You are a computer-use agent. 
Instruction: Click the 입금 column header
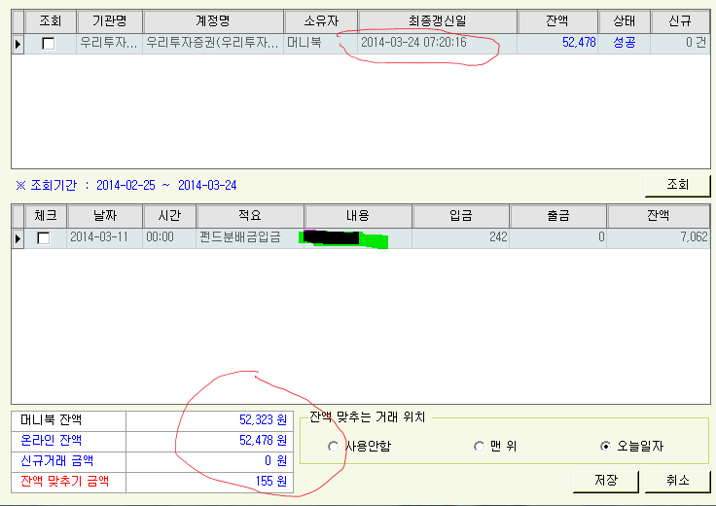pyautogui.click(x=461, y=215)
